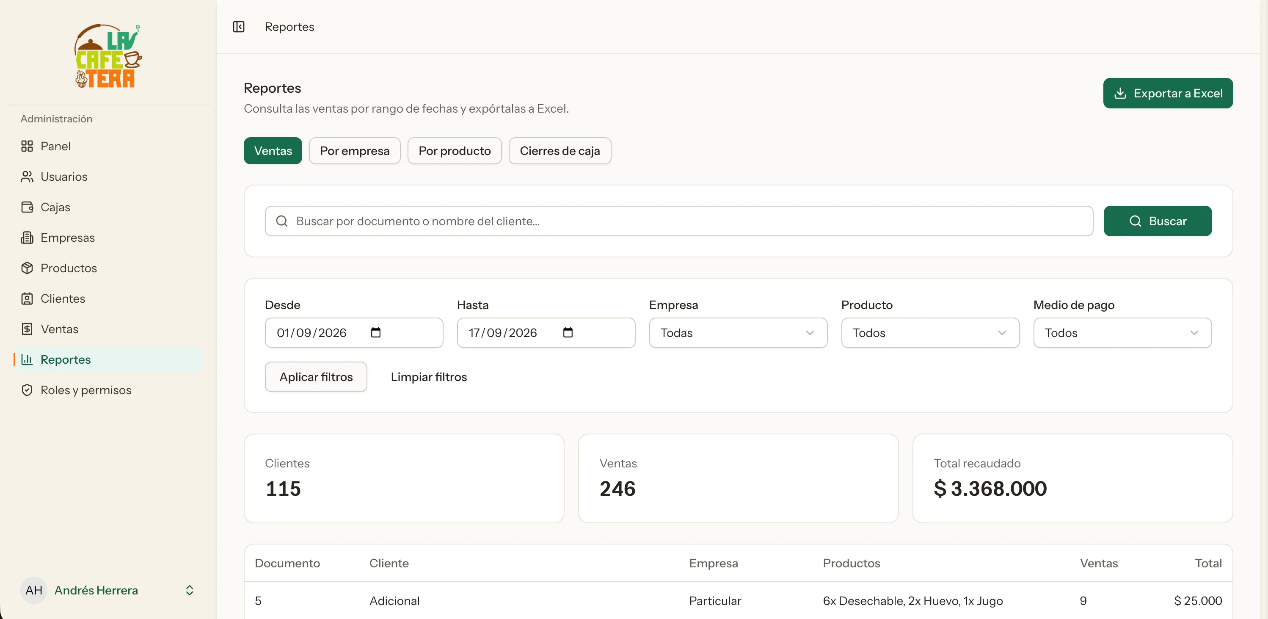
Task: Click the Reportes breadcrumb in top bar
Action: 289,27
